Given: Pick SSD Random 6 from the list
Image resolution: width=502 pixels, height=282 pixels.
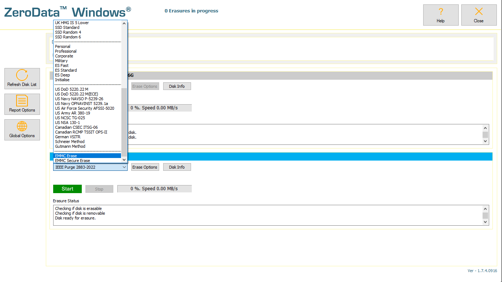Looking at the screenshot, I should click(87, 37).
